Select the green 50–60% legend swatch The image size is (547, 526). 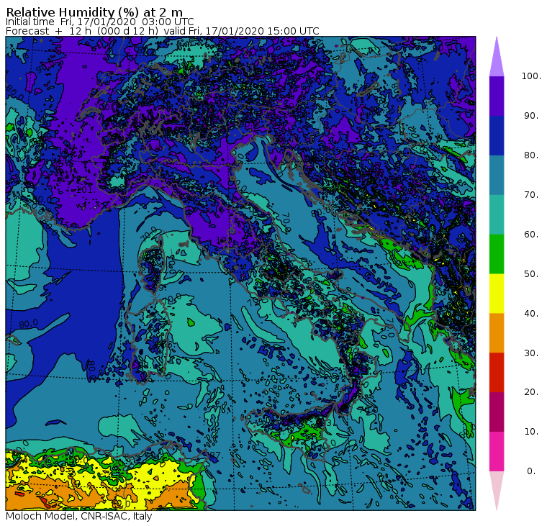tap(497, 254)
